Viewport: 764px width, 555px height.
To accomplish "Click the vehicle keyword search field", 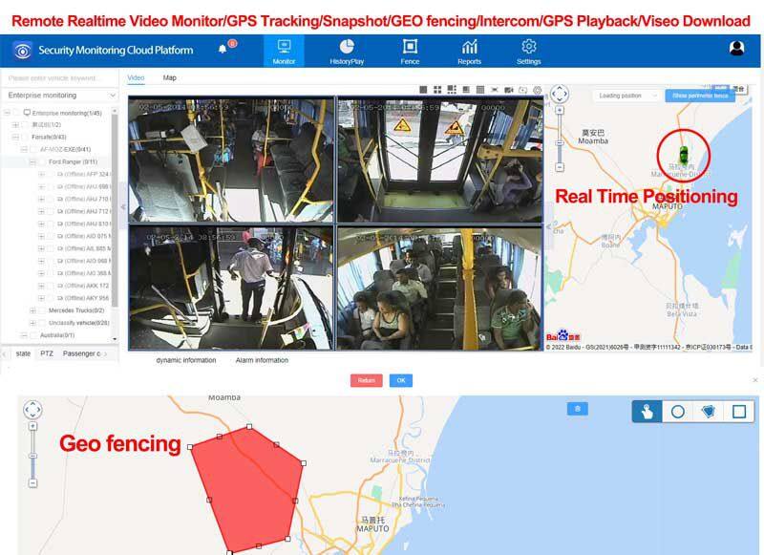I will coord(57,78).
